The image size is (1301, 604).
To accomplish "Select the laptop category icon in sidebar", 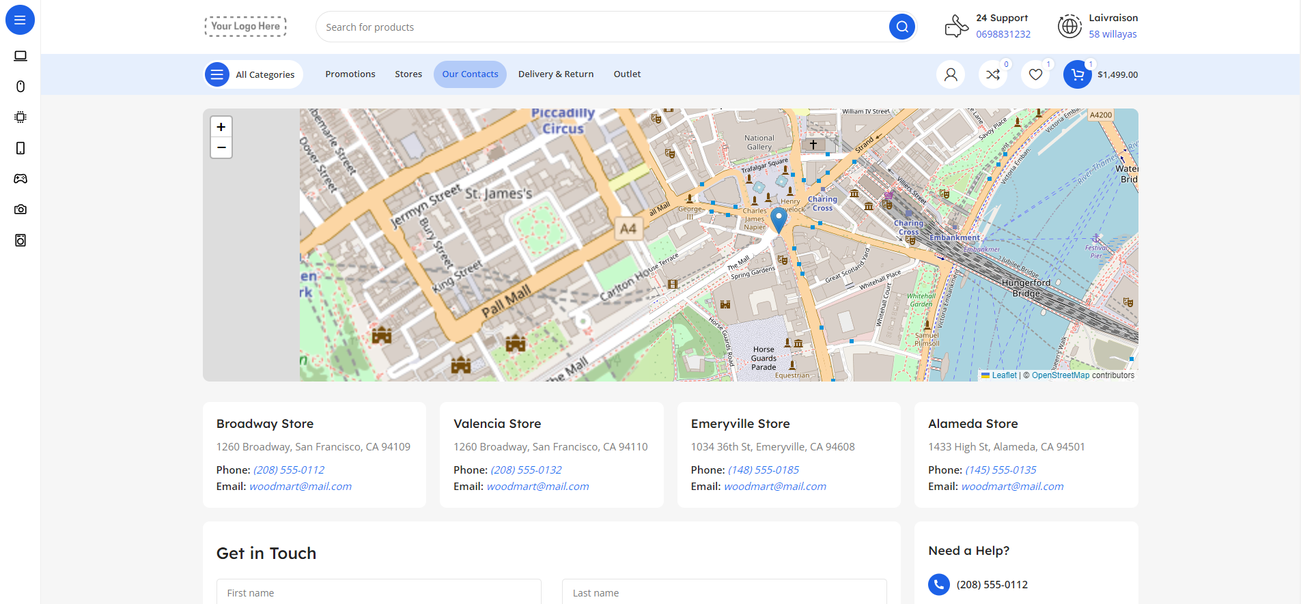I will point(20,56).
